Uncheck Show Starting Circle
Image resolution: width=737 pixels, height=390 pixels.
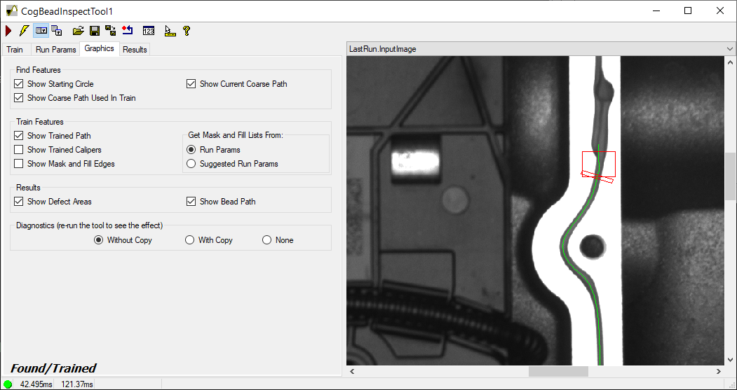point(19,84)
